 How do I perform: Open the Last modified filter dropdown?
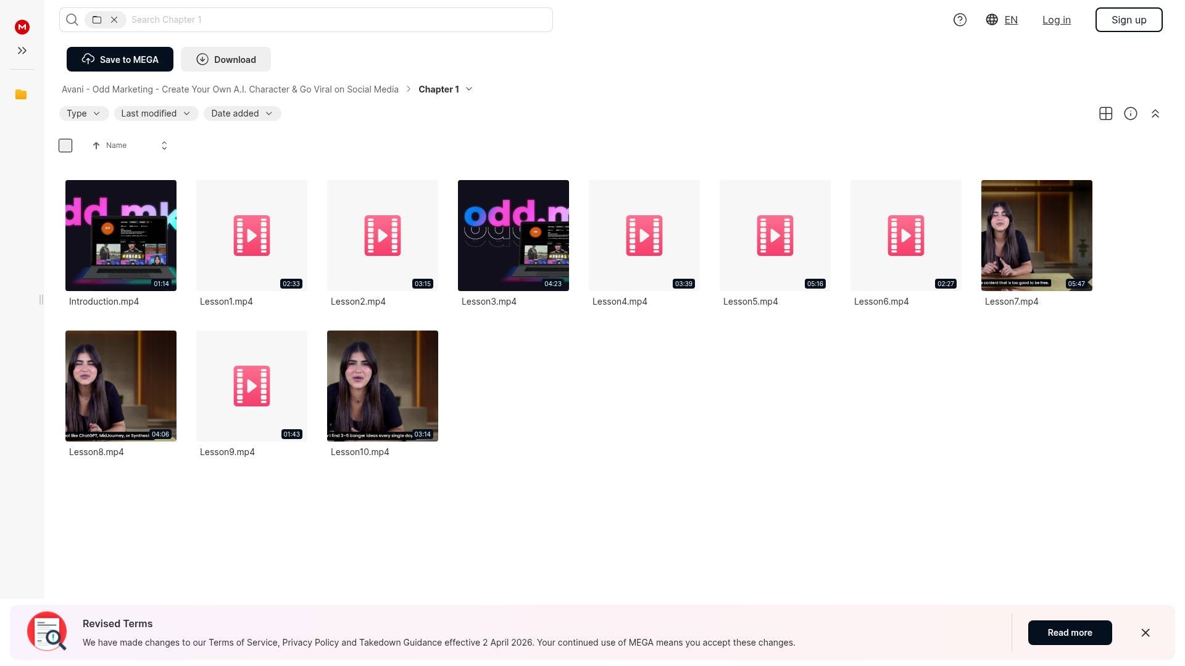point(156,113)
